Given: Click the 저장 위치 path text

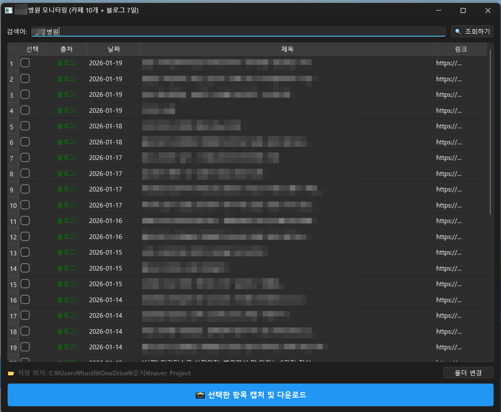Looking at the screenshot, I should point(104,373).
